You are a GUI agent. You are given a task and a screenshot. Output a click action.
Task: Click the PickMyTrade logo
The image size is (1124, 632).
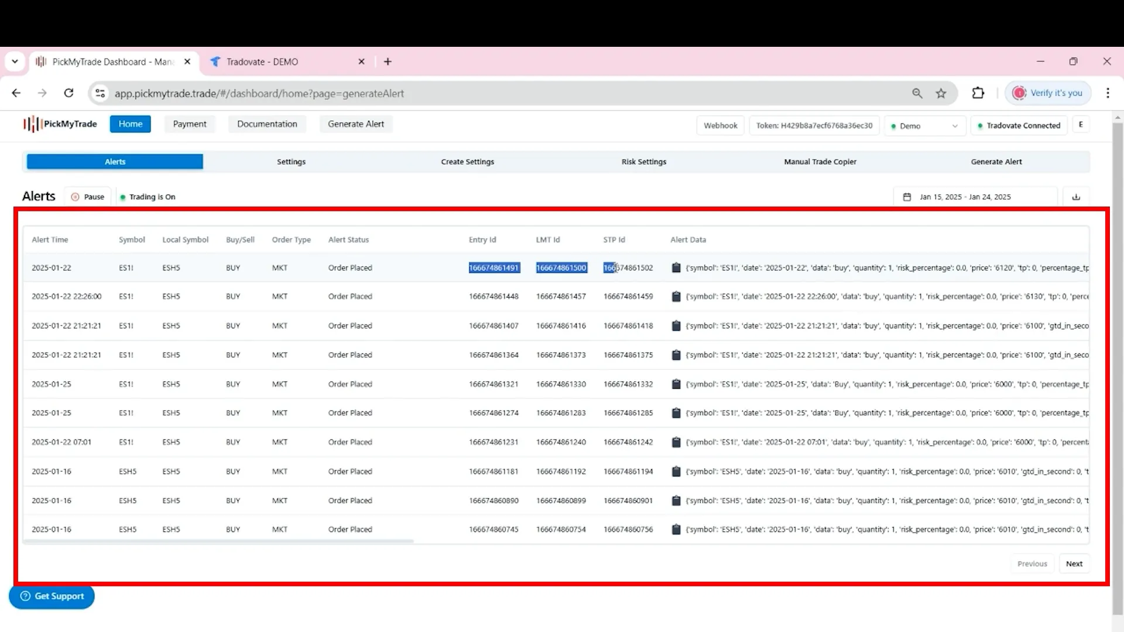[60, 124]
